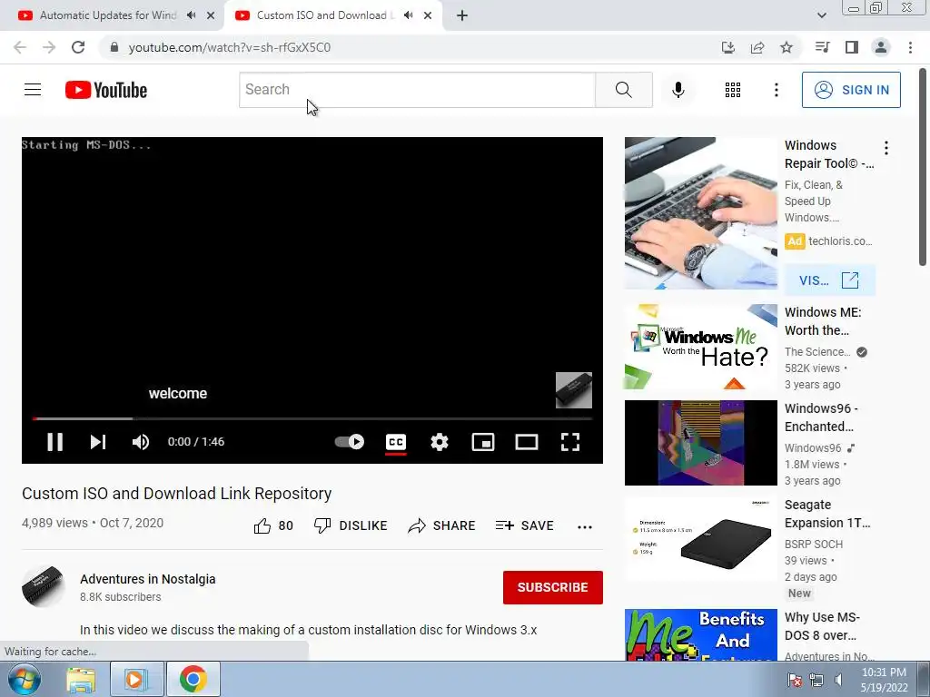
Task: Mute audio icon on first tab
Action: 191,15
